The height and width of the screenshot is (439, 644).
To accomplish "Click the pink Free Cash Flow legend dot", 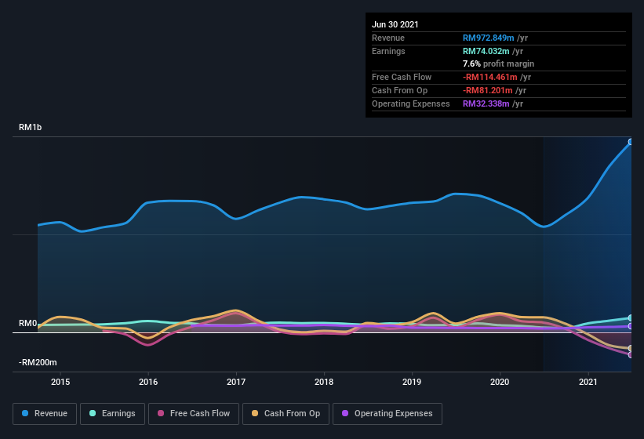I will tap(161, 413).
